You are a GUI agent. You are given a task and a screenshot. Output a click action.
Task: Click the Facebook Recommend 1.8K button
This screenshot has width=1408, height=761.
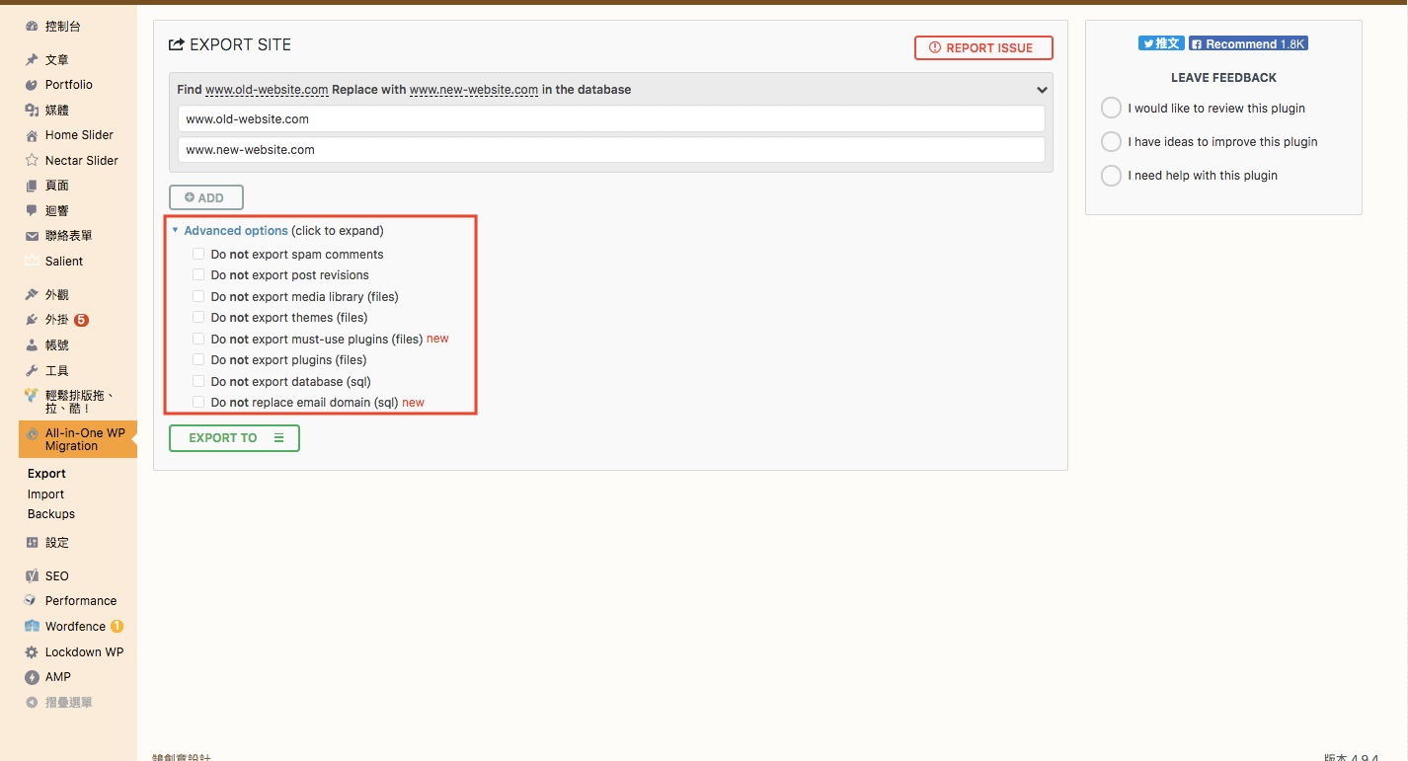point(1248,43)
